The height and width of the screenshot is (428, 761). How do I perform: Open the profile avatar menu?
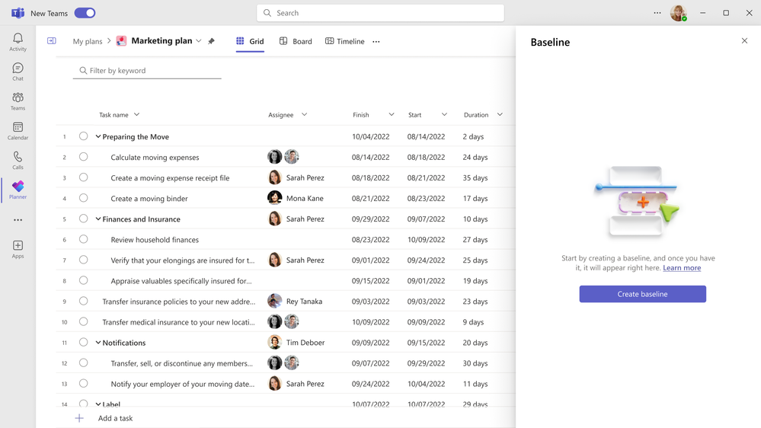[679, 13]
